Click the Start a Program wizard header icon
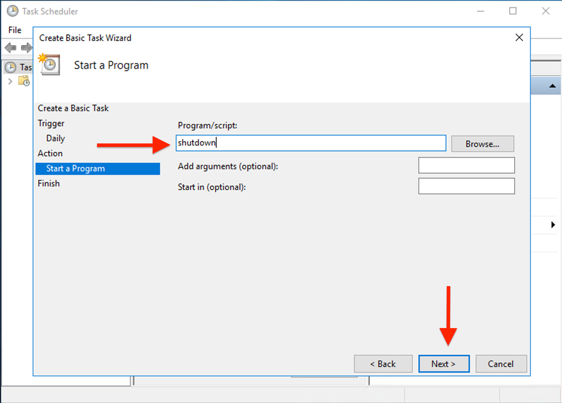 [49, 64]
